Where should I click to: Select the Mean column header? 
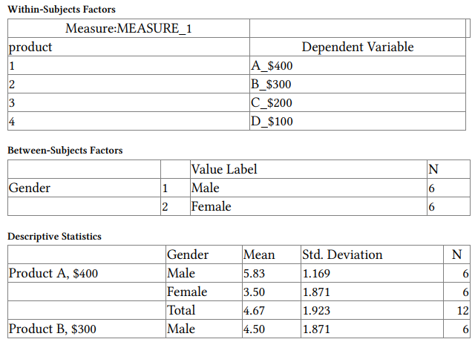(259, 254)
